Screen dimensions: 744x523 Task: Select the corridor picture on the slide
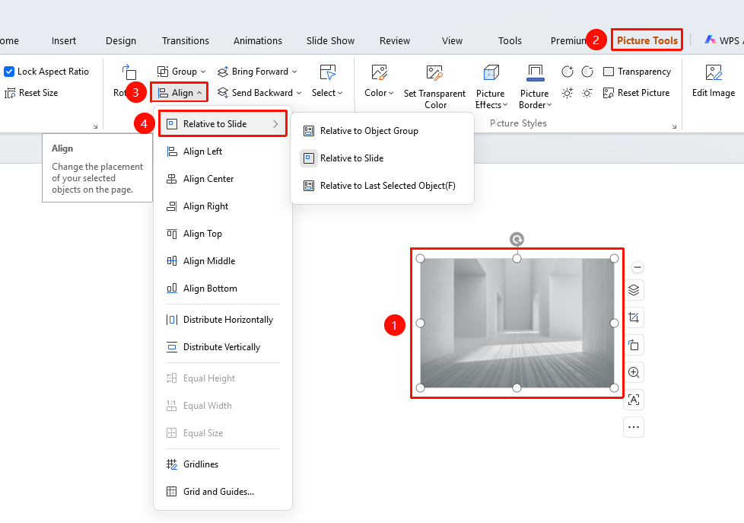pos(517,323)
